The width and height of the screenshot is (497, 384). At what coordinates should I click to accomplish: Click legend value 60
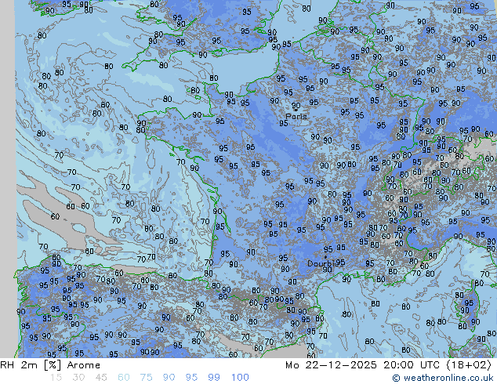pos(124,378)
